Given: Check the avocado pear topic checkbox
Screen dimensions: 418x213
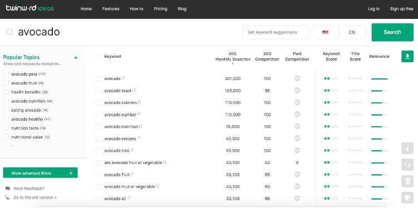Looking at the screenshot, I should click(6, 74).
